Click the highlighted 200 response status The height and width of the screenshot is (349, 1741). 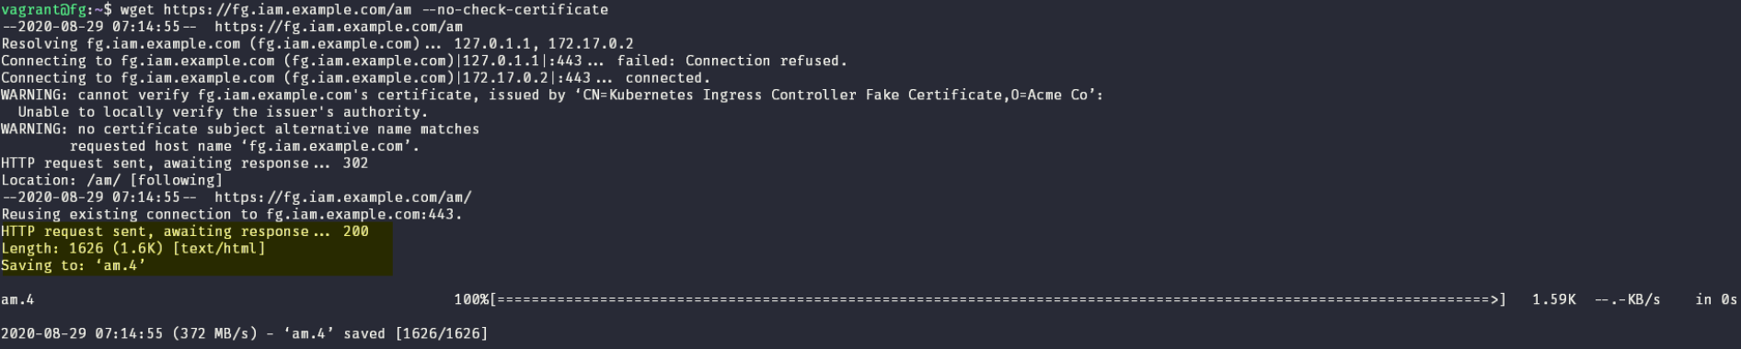355,231
